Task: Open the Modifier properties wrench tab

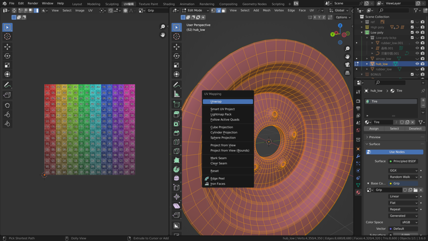Action: click(358, 156)
